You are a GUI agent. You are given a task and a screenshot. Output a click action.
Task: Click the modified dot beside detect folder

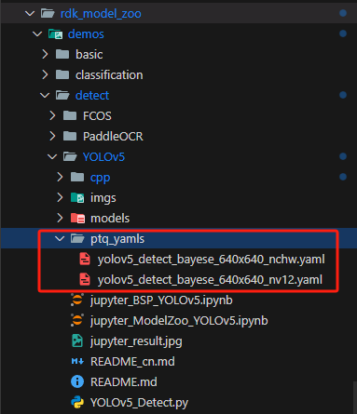click(x=343, y=95)
